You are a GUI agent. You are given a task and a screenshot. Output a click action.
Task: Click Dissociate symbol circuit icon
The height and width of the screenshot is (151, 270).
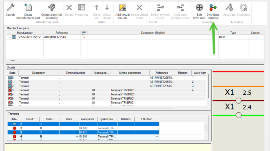[180, 8]
